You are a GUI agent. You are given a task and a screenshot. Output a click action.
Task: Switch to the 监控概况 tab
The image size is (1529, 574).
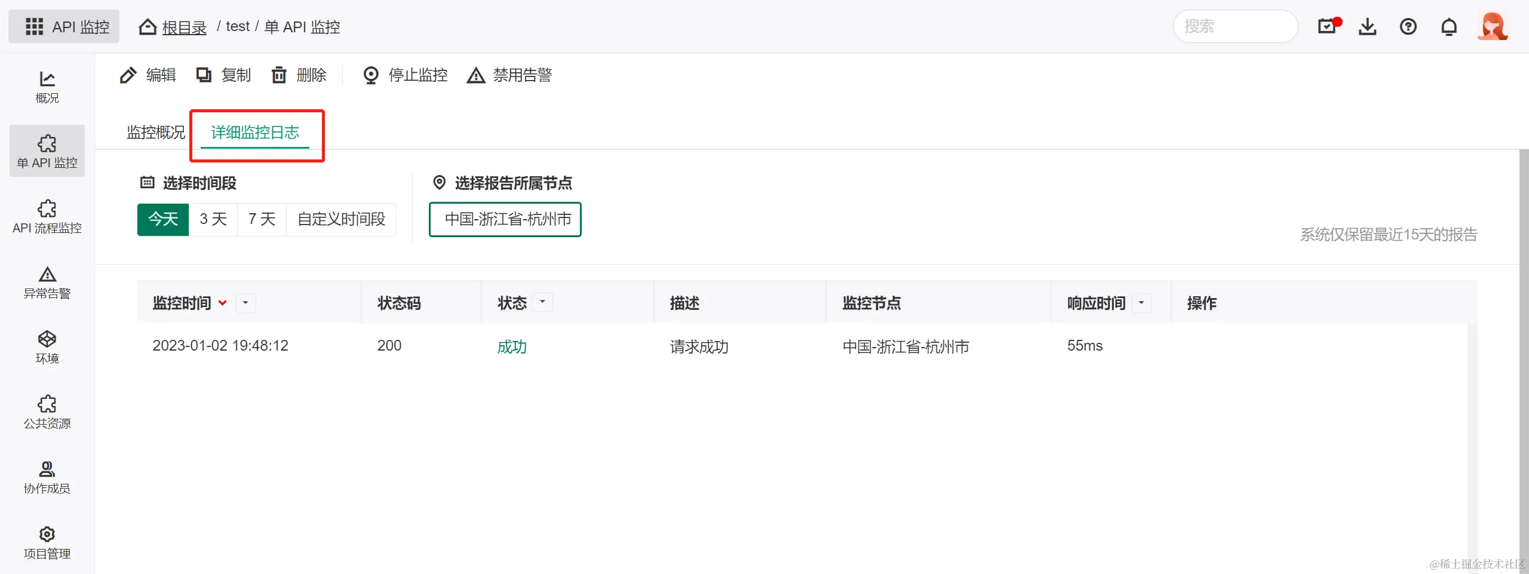[156, 132]
